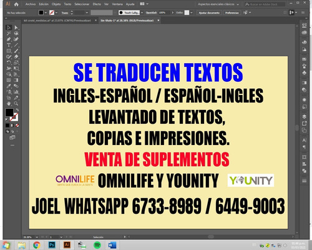312x250 pixels.
Task: Pick the Width tool
Action: tap(9, 68)
